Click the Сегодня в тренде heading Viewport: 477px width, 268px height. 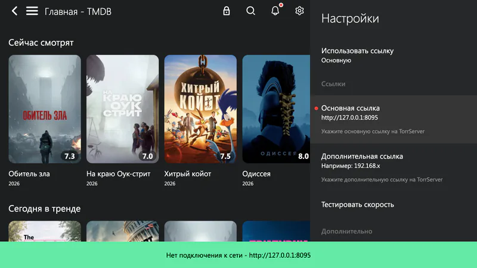point(44,208)
